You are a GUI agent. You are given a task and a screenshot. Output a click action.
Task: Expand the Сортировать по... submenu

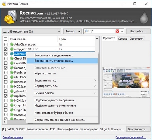tap(95, 86)
